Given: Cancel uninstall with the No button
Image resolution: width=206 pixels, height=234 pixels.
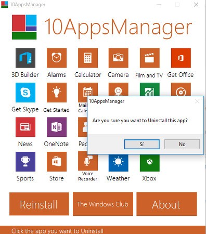Looking at the screenshot, I should point(182,144).
